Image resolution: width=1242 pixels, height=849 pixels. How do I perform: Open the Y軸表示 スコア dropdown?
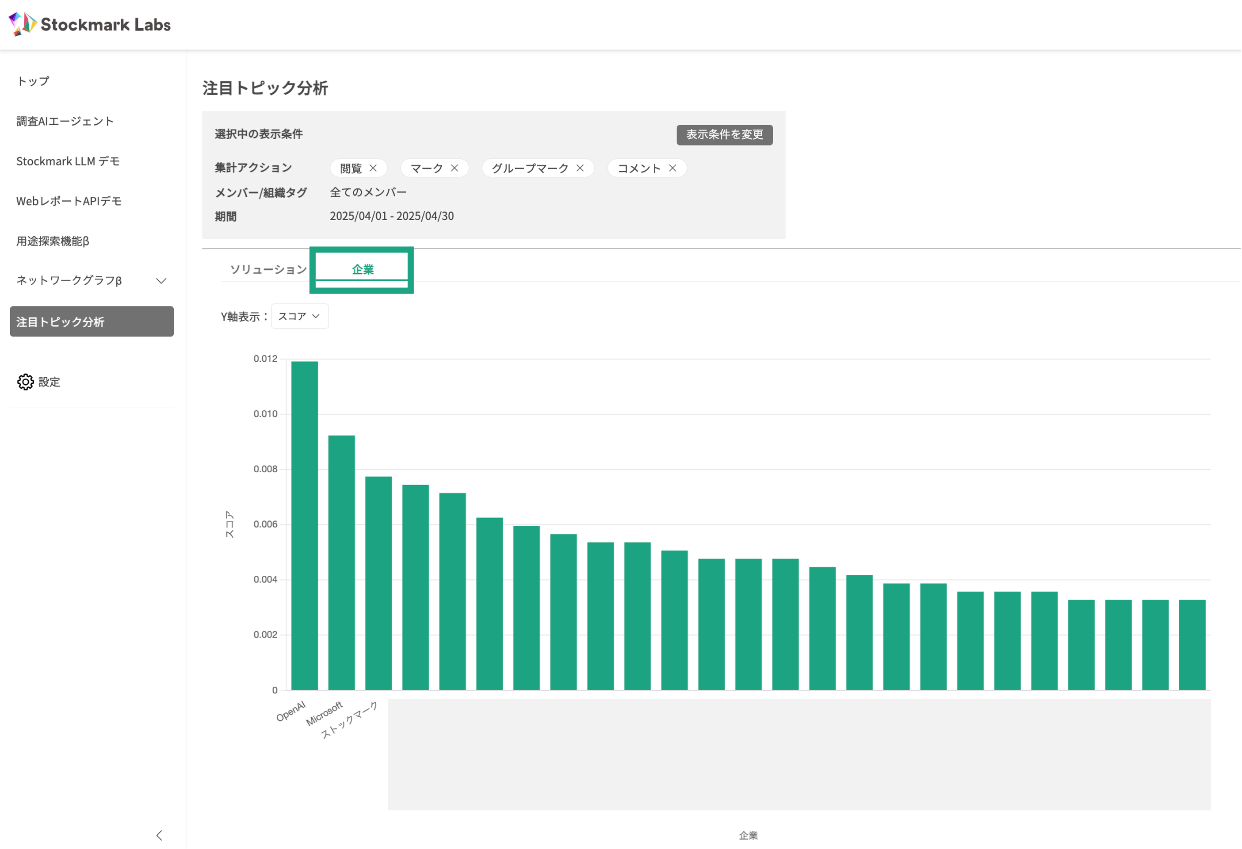pyautogui.click(x=300, y=317)
